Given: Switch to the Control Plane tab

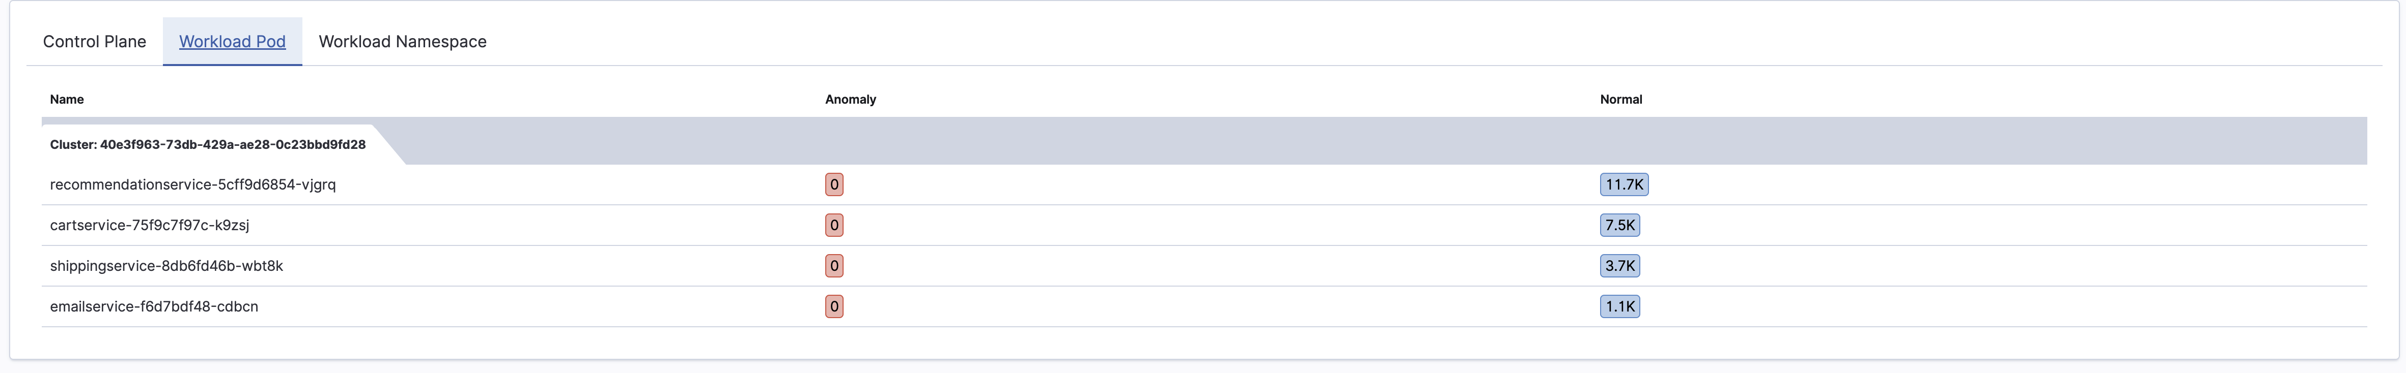Looking at the screenshot, I should click(94, 41).
